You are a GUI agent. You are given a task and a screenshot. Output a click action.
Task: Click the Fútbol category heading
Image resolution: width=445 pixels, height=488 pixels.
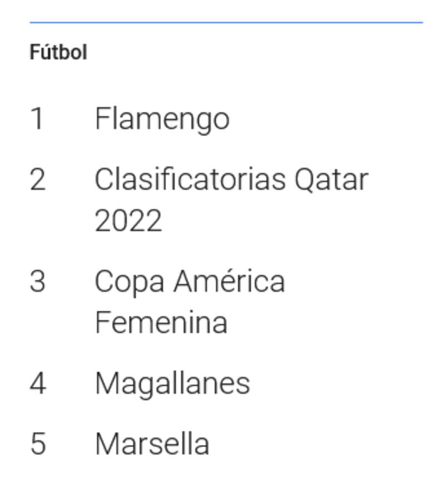tap(58, 53)
